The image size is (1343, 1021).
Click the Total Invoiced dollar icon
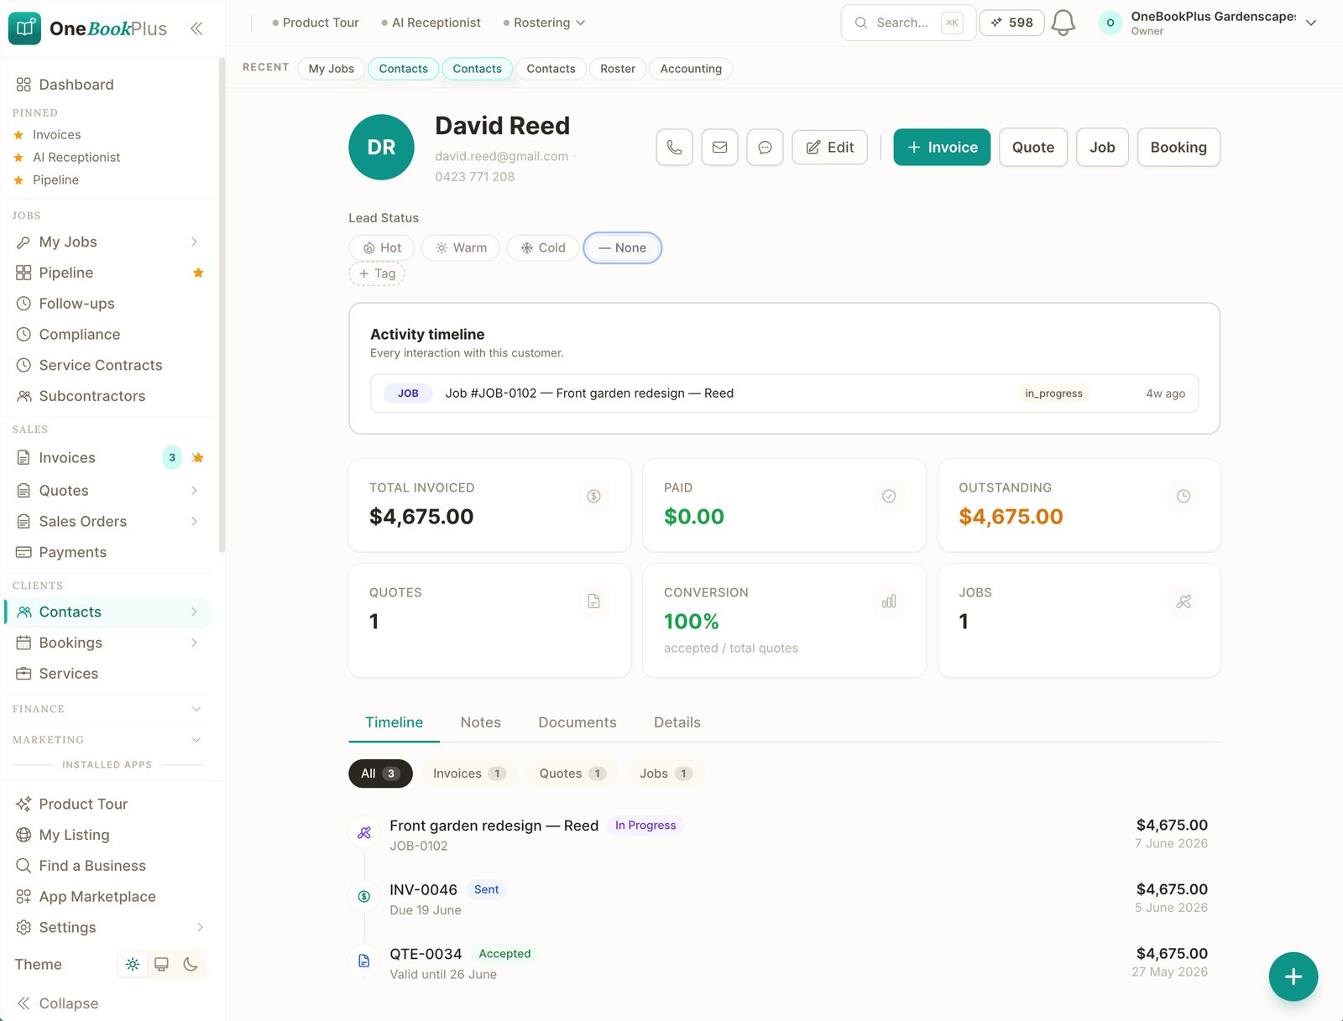pos(593,496)
